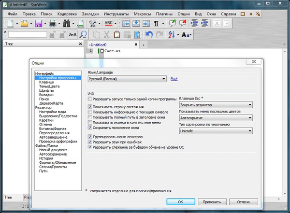Image resolution: width=290 pixels, height=213 pixels.
Task: Toggle the pilcrow non-printing characters icon
Action: (156, 23)
